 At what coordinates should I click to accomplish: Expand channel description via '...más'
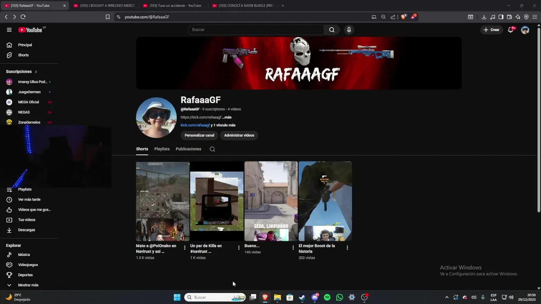click(x=227, y=117)
